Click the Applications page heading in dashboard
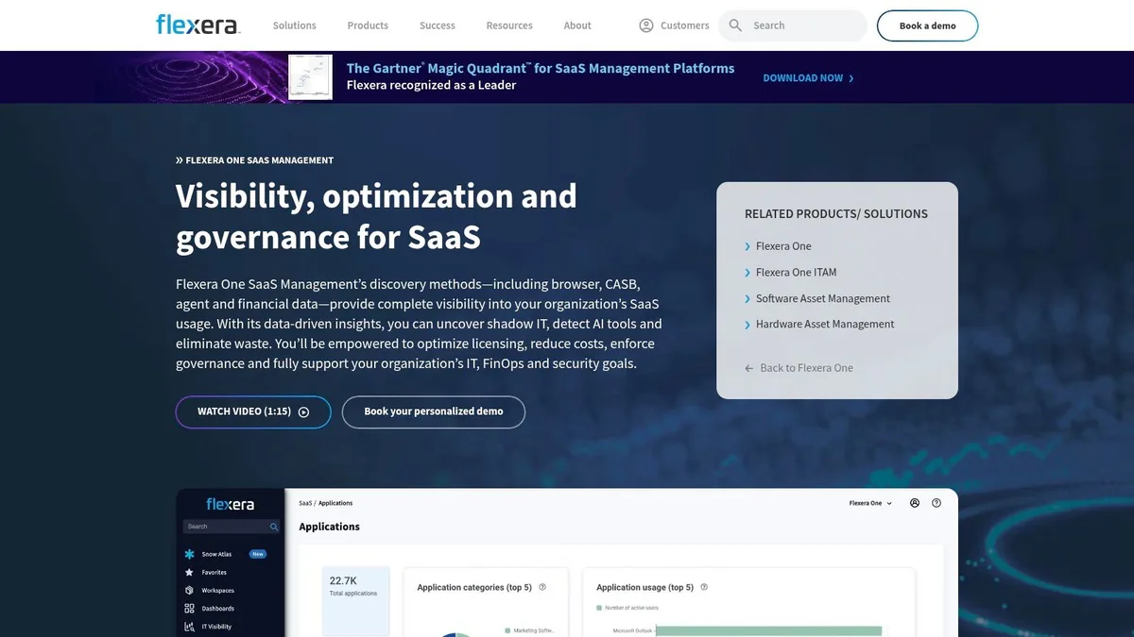The width and height of the screenshot is (1134, 637). [329, 527]
